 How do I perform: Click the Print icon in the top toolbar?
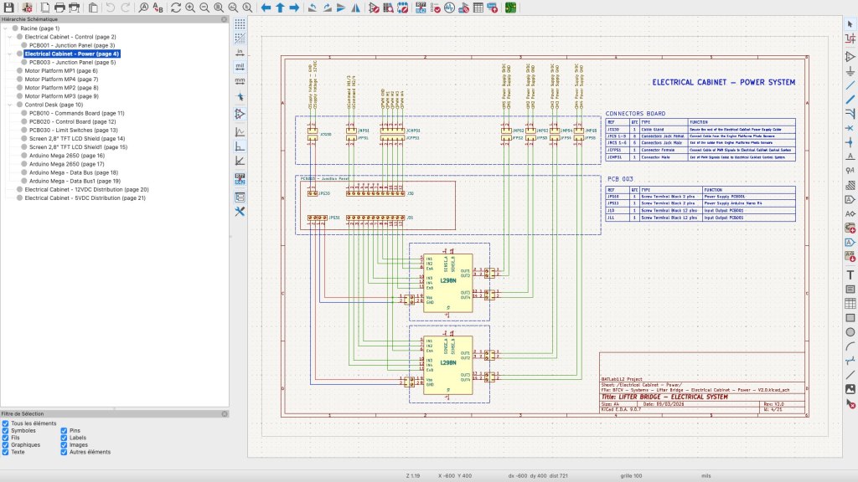(58, 8)
